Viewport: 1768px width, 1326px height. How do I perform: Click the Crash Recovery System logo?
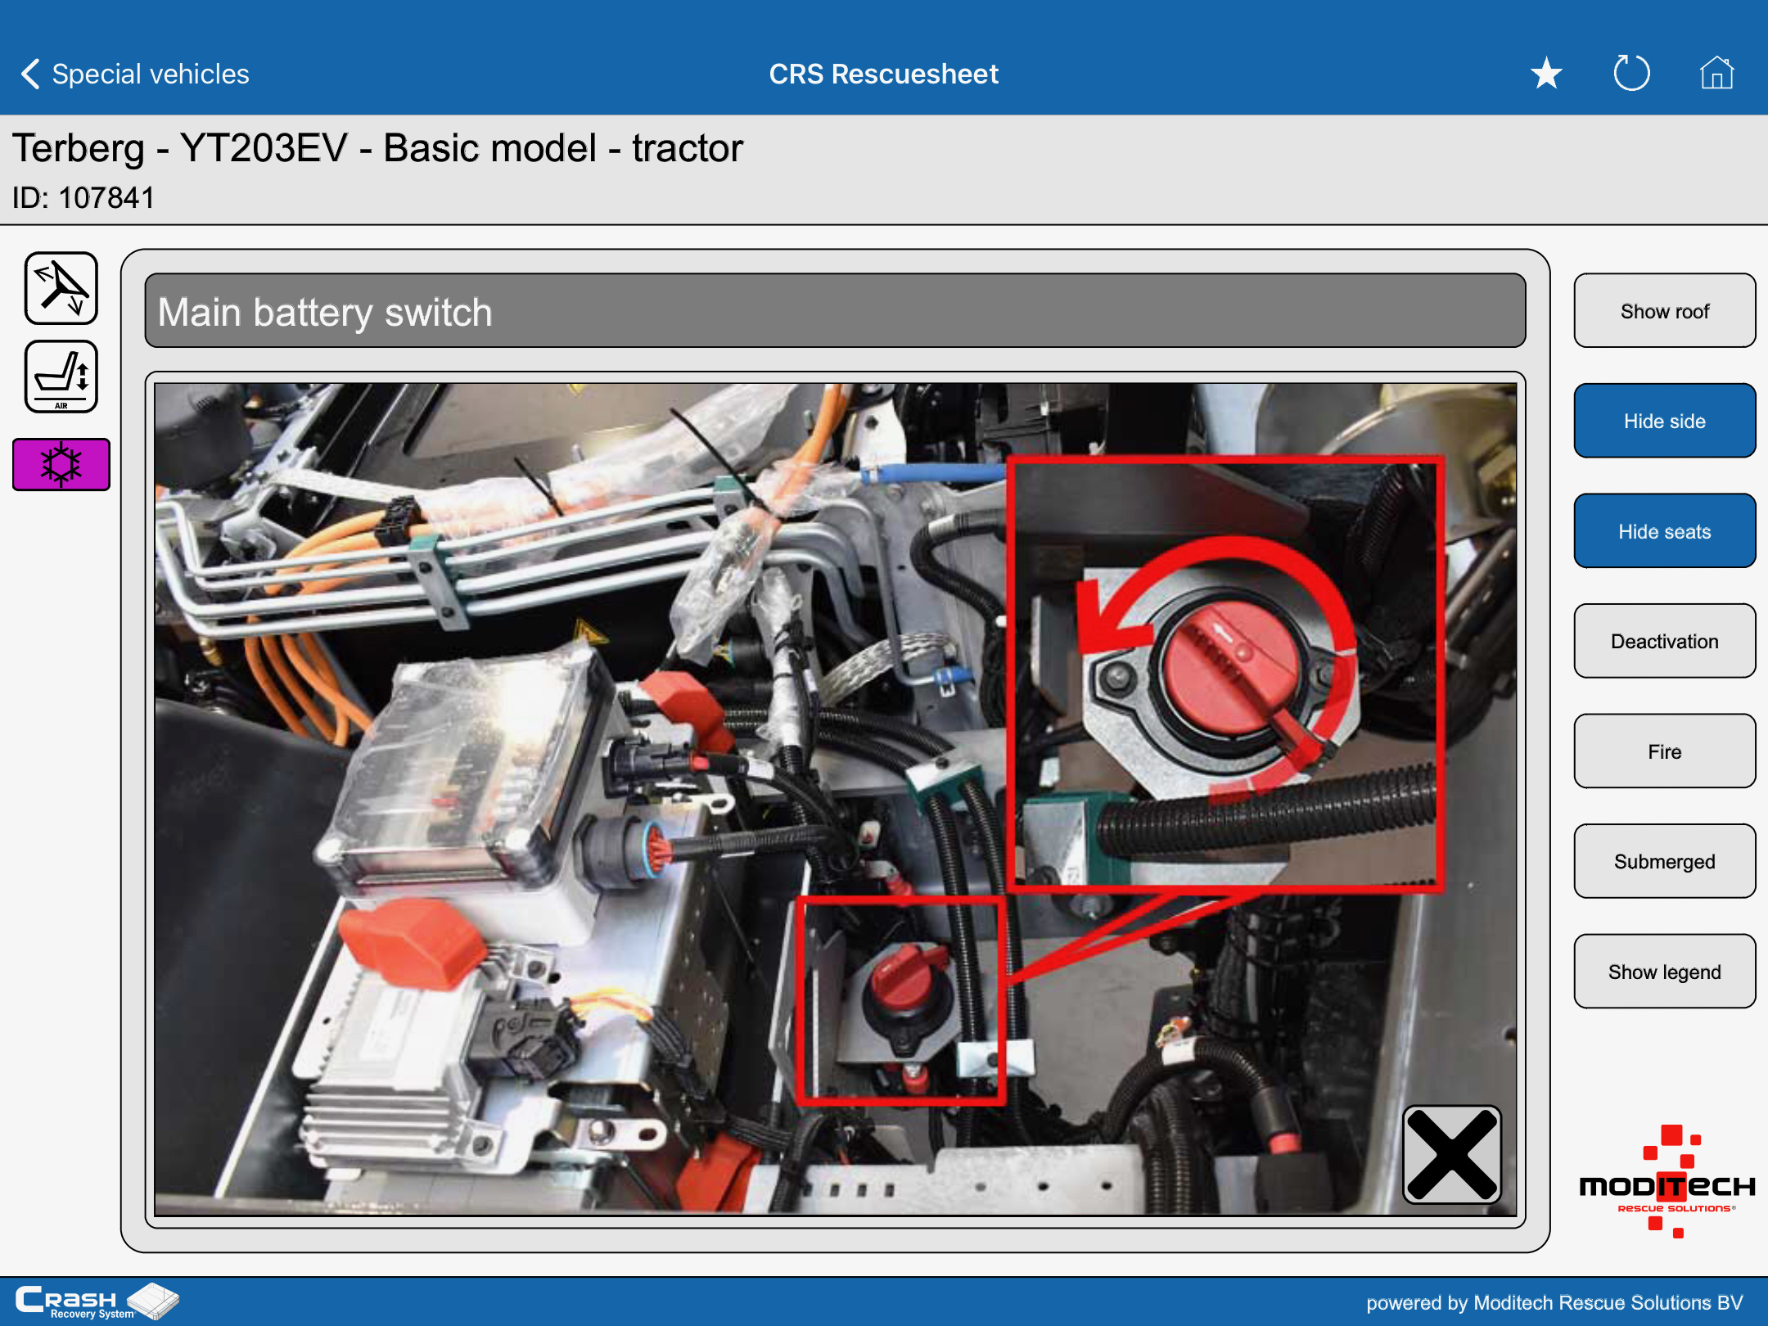[x=97, y=1301]
